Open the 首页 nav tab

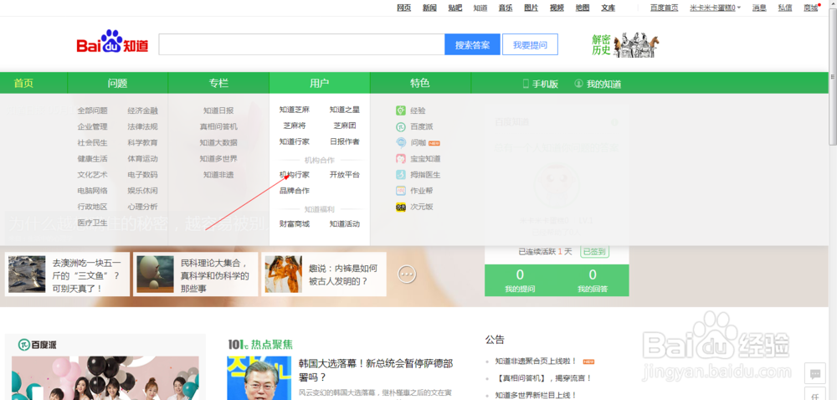[23, 83]
